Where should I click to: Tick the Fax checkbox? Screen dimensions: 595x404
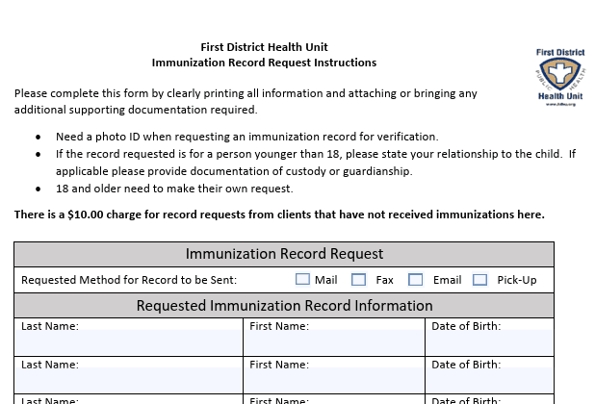(359, 280)
